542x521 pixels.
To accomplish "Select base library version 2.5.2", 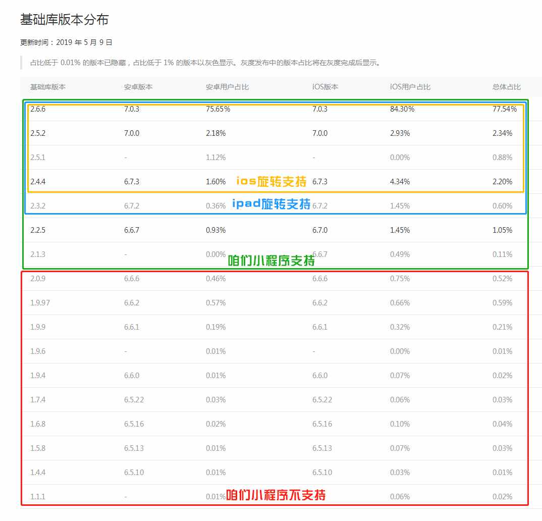I will 38,133.
